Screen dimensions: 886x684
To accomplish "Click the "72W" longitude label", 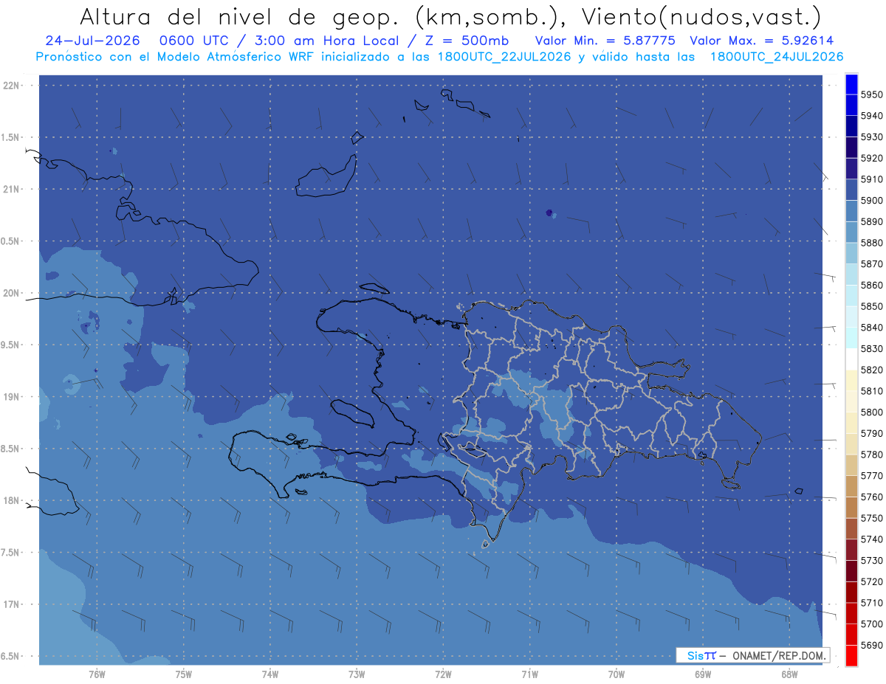I will [x=443, y=674].
